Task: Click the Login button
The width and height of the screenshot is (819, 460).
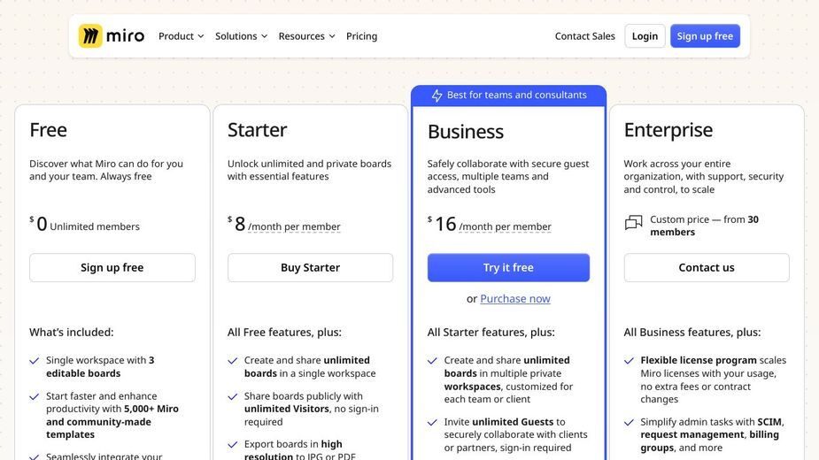Action: (x=645, y=36)
